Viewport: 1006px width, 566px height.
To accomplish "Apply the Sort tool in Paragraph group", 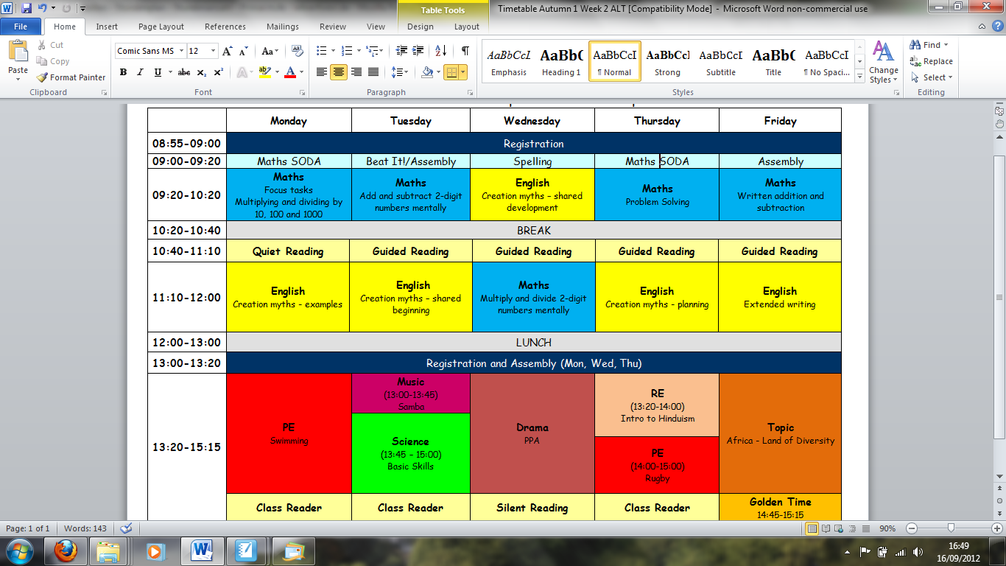I will pos(440,51).
